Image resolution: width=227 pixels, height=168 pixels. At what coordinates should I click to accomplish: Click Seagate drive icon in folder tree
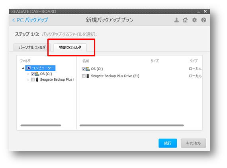click(37, 79)
